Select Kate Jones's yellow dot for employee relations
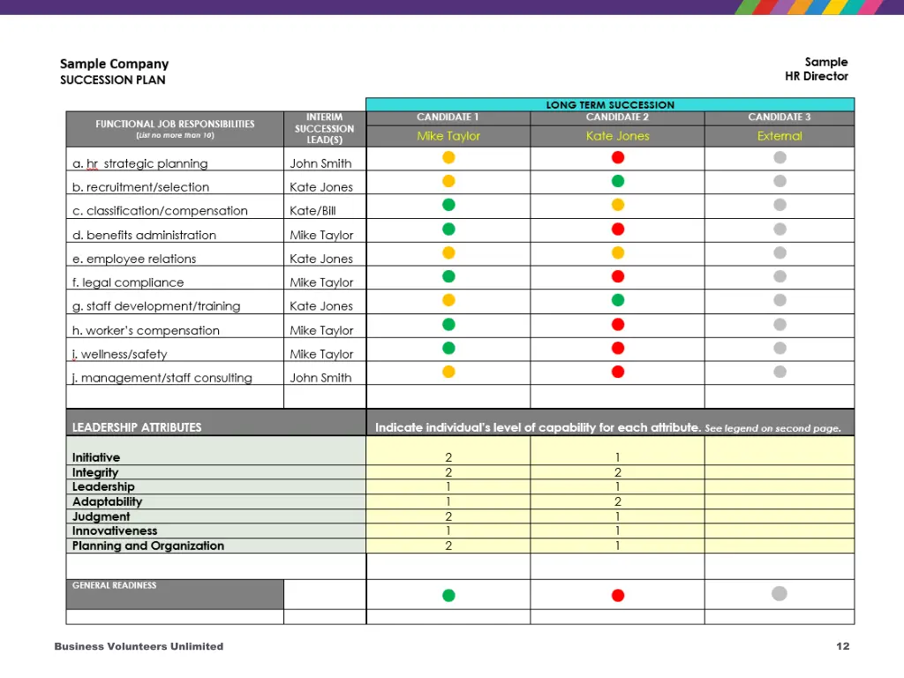The image size is (904, 678). [618, 252]
